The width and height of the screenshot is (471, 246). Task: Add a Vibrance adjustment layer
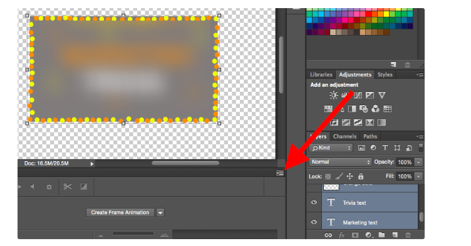pyautogui.click(x=382, y=95)
